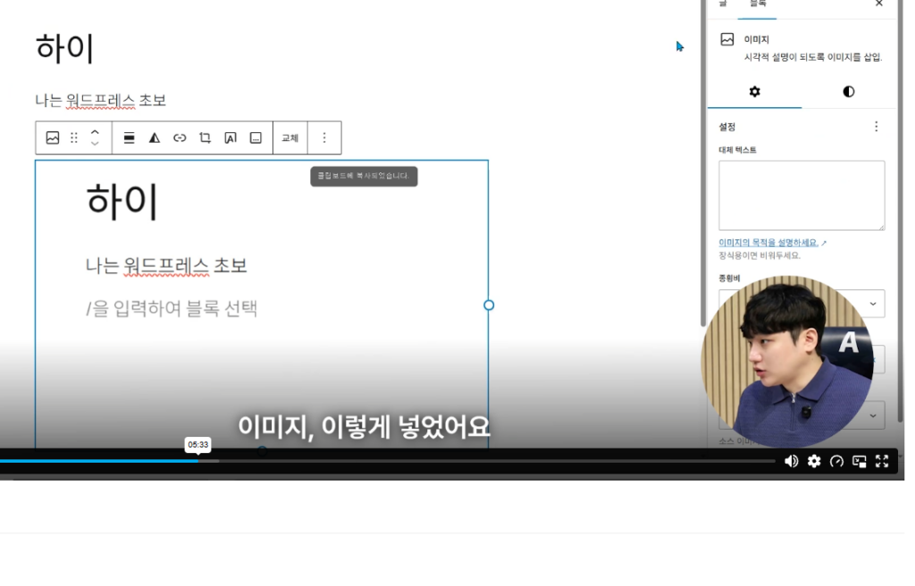Expand the lower dropdown near 소스 이미지
Image resolution: width=915 pixels, height=586 pixels.
pyautogui.click(x=873, y=415)
